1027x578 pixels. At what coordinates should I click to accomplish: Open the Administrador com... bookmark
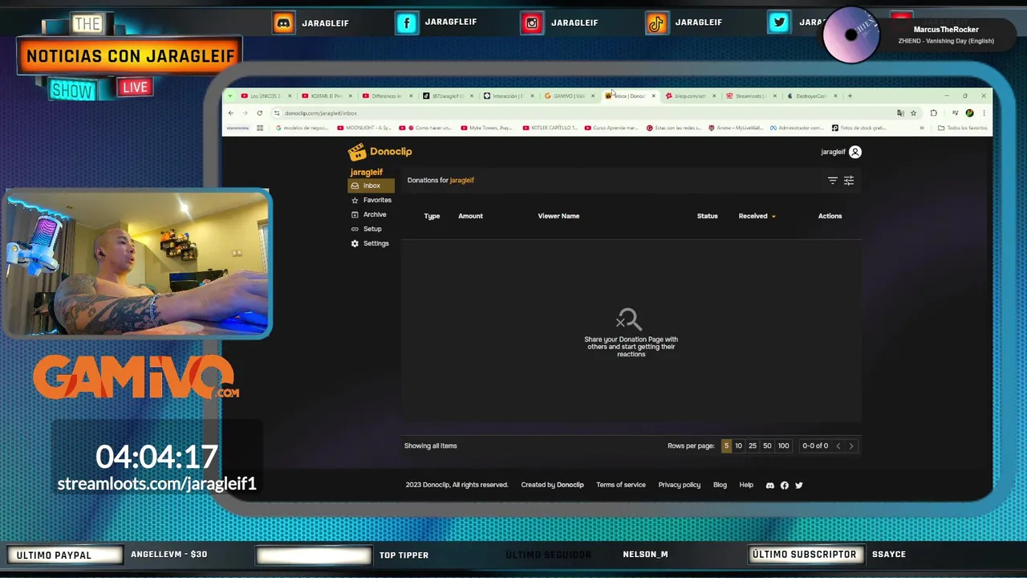[797, 128]
